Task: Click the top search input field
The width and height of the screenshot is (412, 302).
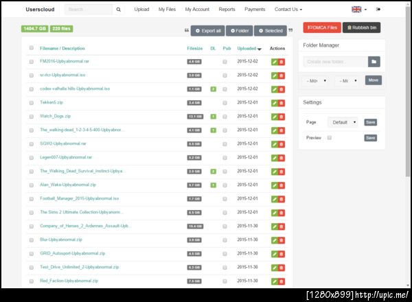Action: coord(89,10)
